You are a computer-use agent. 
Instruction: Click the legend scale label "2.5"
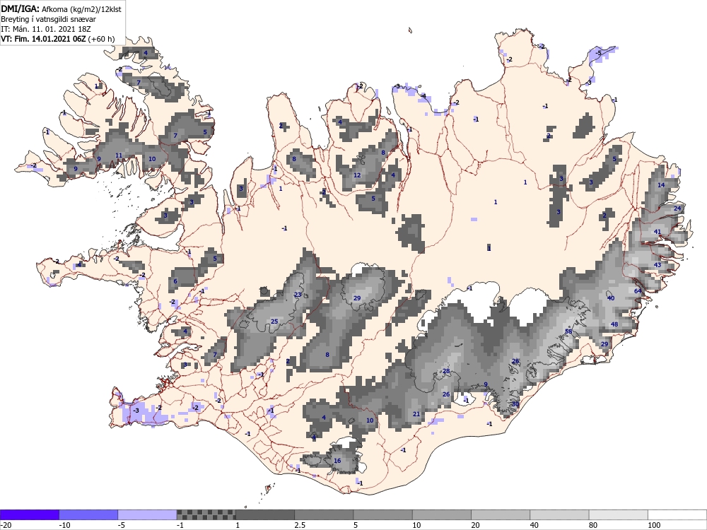[x=300, y=525]
